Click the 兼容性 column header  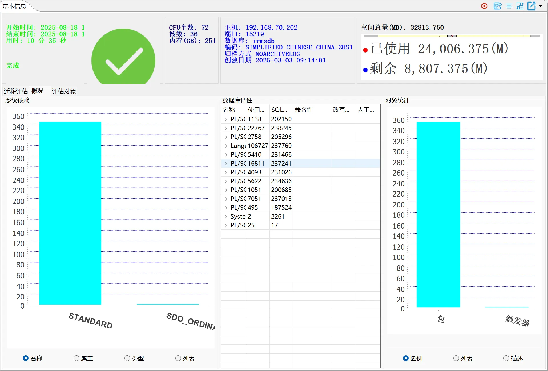click(304, 110)
